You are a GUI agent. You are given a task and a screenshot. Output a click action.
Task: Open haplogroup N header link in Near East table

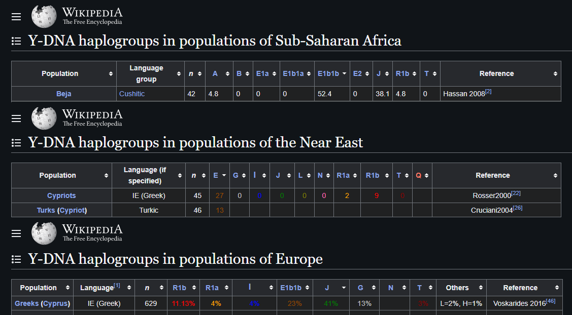(x=320, y=176)
